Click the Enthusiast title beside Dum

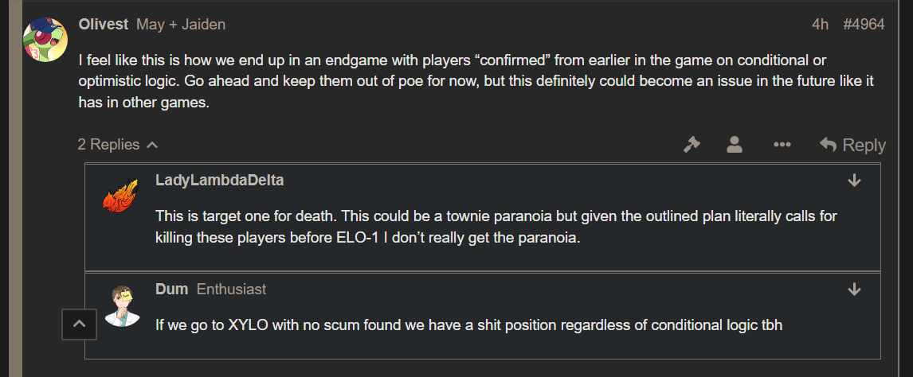click(231, 289)
